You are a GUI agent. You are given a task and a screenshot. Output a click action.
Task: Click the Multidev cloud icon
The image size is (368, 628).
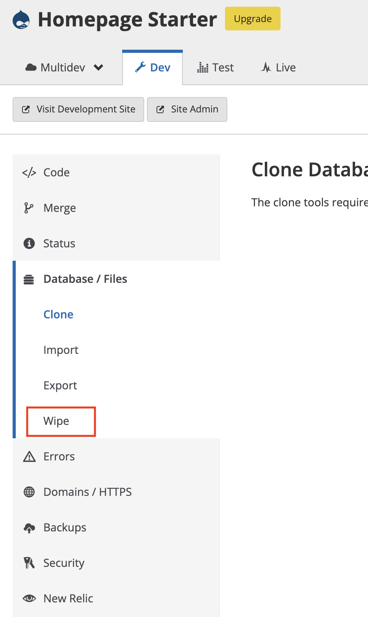(31, 67)
